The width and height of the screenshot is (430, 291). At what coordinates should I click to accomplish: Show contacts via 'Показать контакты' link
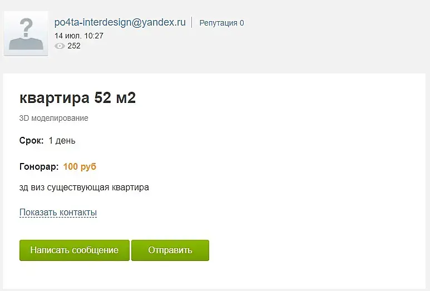click(x=58, y=213)
